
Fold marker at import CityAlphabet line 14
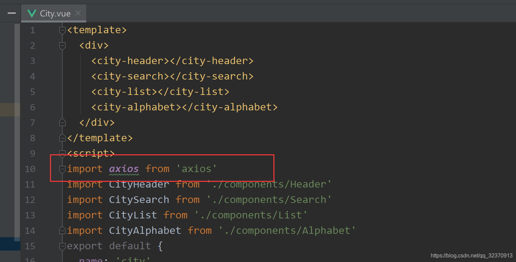tap(62, 230)
